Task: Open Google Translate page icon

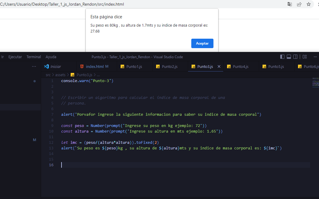Action: [x=289, y=4]
